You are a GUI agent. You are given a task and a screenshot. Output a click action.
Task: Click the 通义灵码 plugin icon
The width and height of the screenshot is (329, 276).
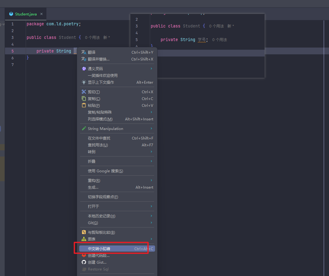(x=84, y=69)
